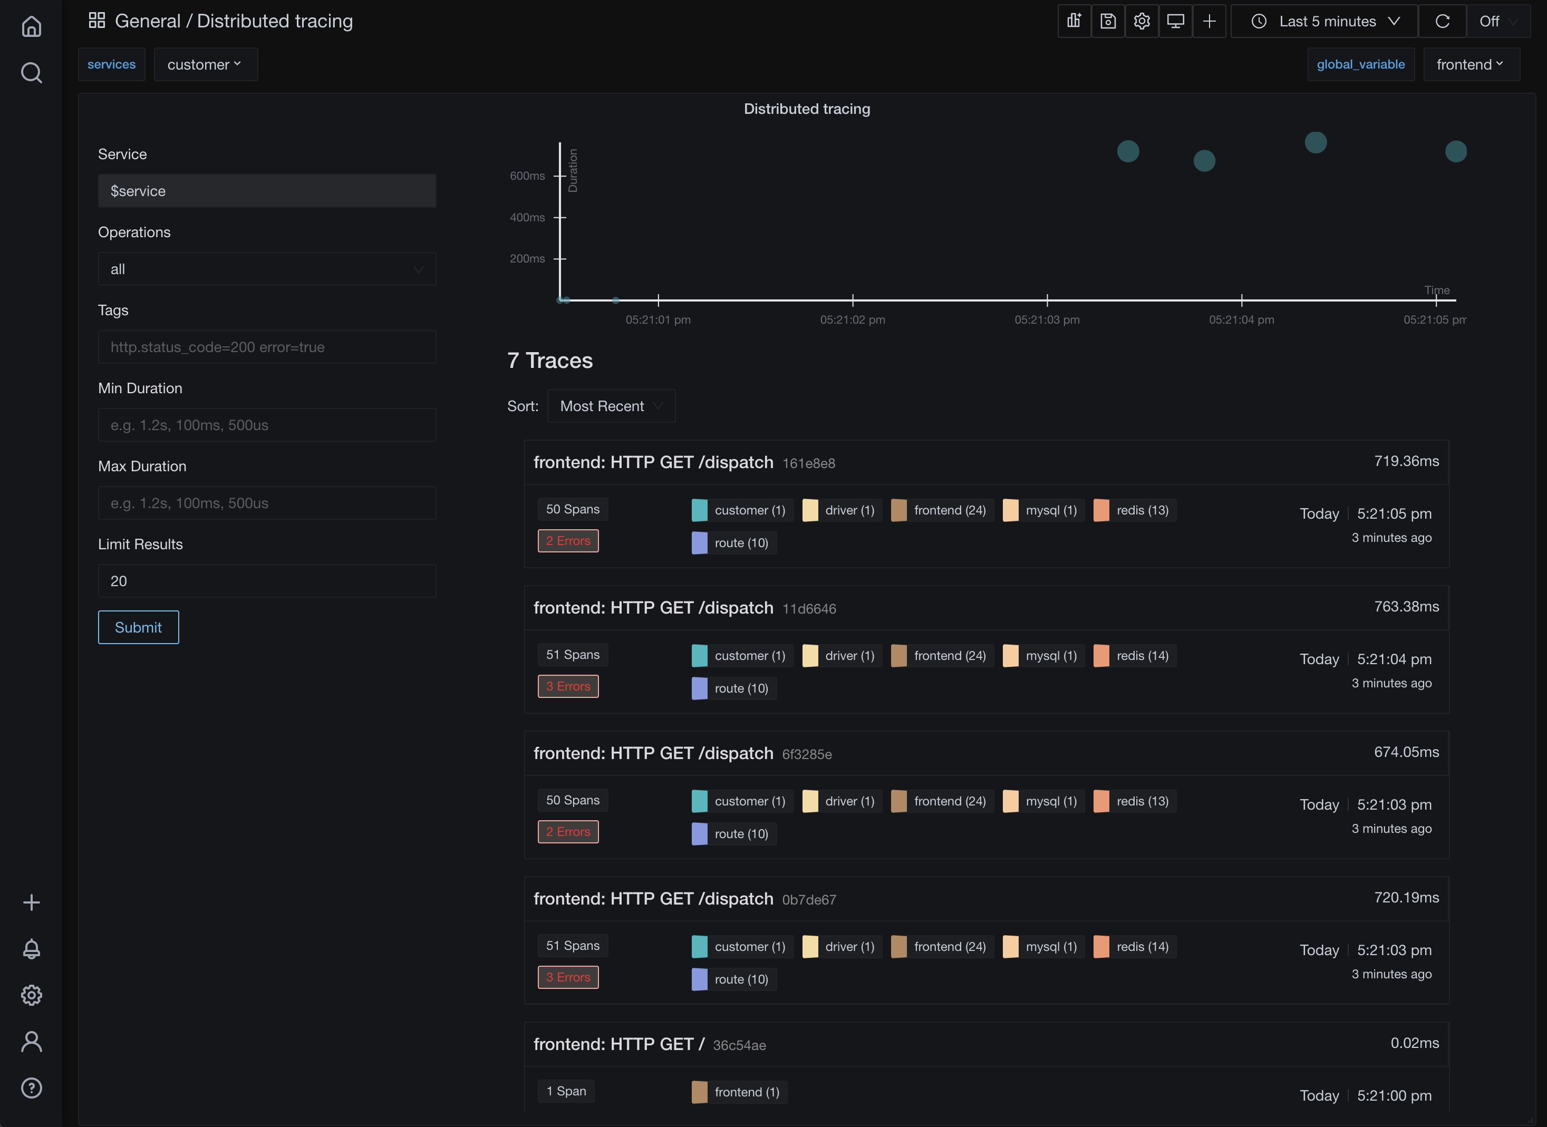Open the Operations all dropdown

pos(267,269)
